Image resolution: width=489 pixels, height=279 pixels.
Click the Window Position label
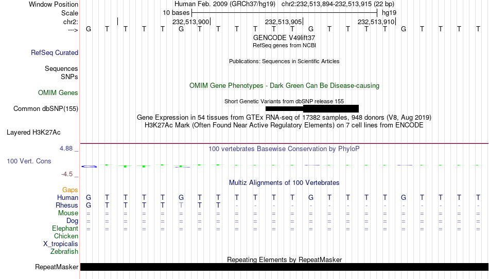pos(54,4)
